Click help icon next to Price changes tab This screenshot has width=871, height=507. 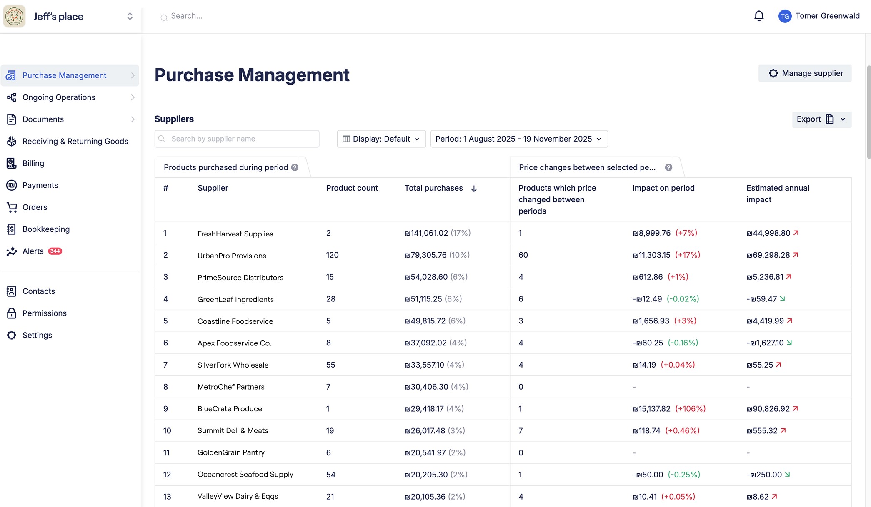coord(668,167)
